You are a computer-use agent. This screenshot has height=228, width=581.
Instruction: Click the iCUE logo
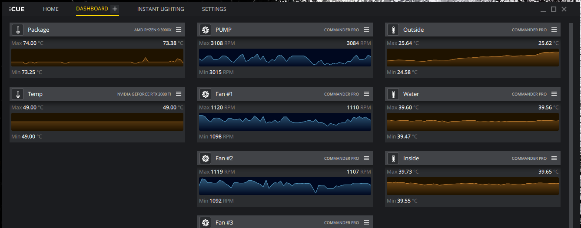(x=17, y=9)
